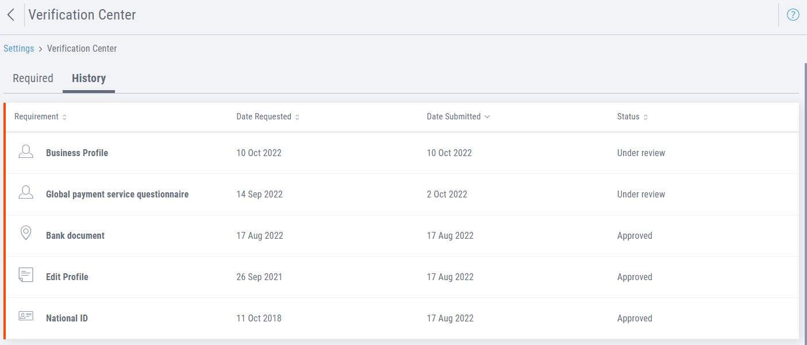This screenshot has width=807, height=345.
Task: Open Global payment service questionnaire entry
Action: coord(117,195)
